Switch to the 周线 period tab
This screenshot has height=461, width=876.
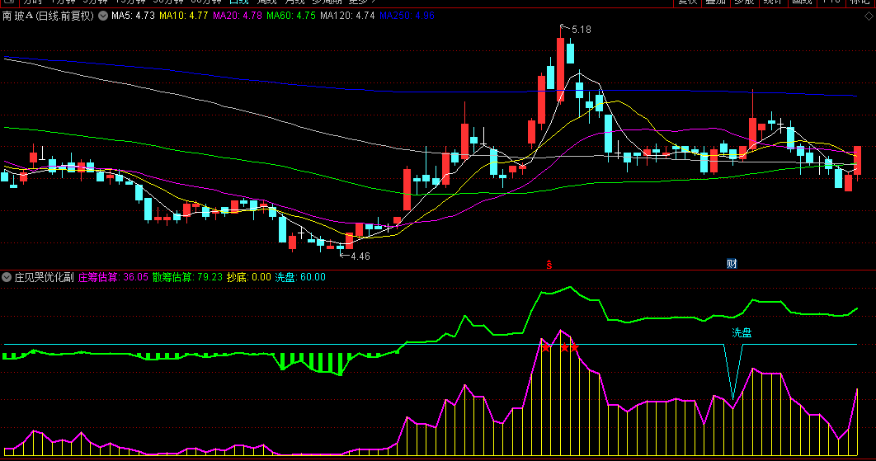[x=266, y=2]
